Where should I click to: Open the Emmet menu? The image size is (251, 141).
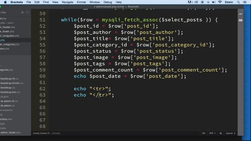81,2
